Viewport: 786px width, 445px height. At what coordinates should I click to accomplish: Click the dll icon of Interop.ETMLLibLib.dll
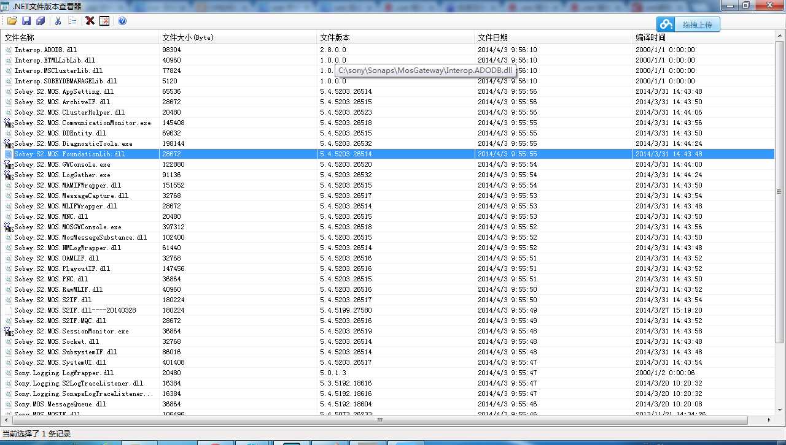tap(9, 60)
